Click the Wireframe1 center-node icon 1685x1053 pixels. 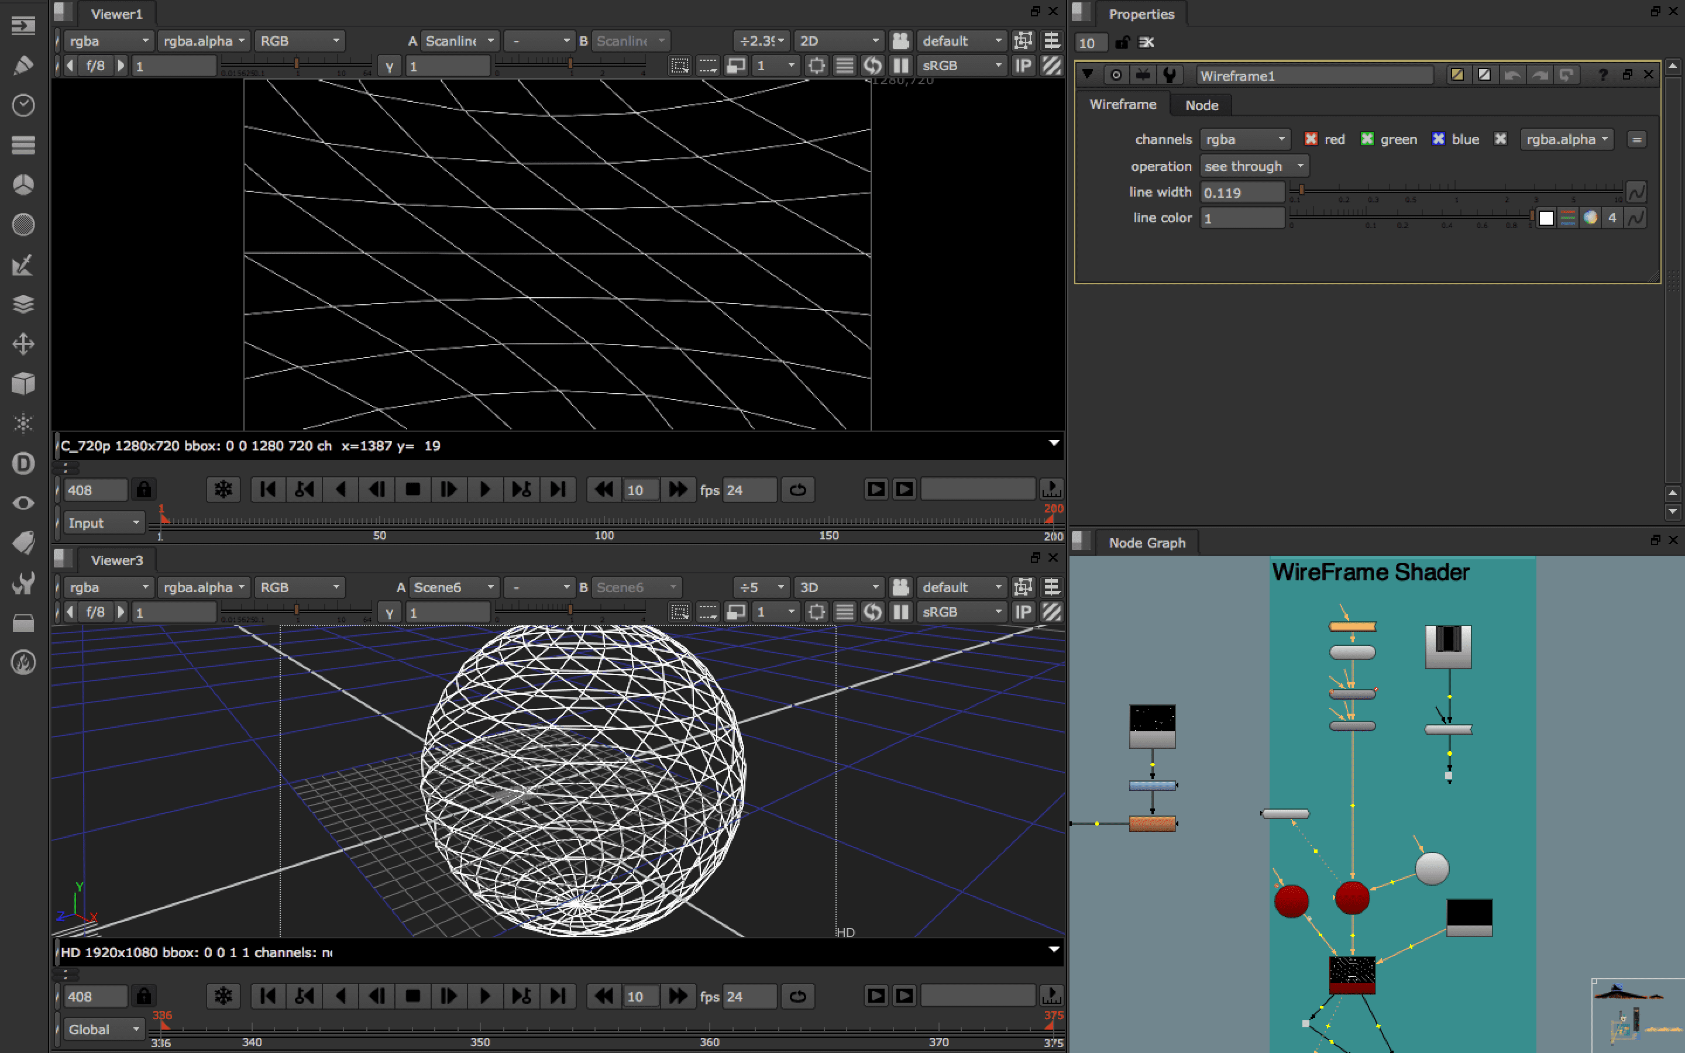[x=1116, y=75]
